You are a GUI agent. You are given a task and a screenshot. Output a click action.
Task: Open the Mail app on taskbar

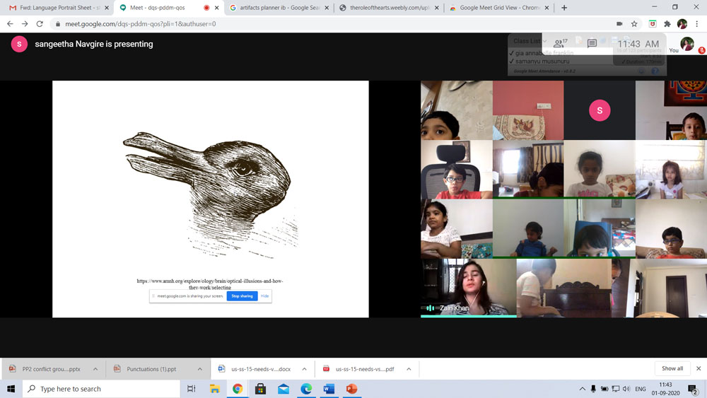pyautogui.click(x=284, y=389)
